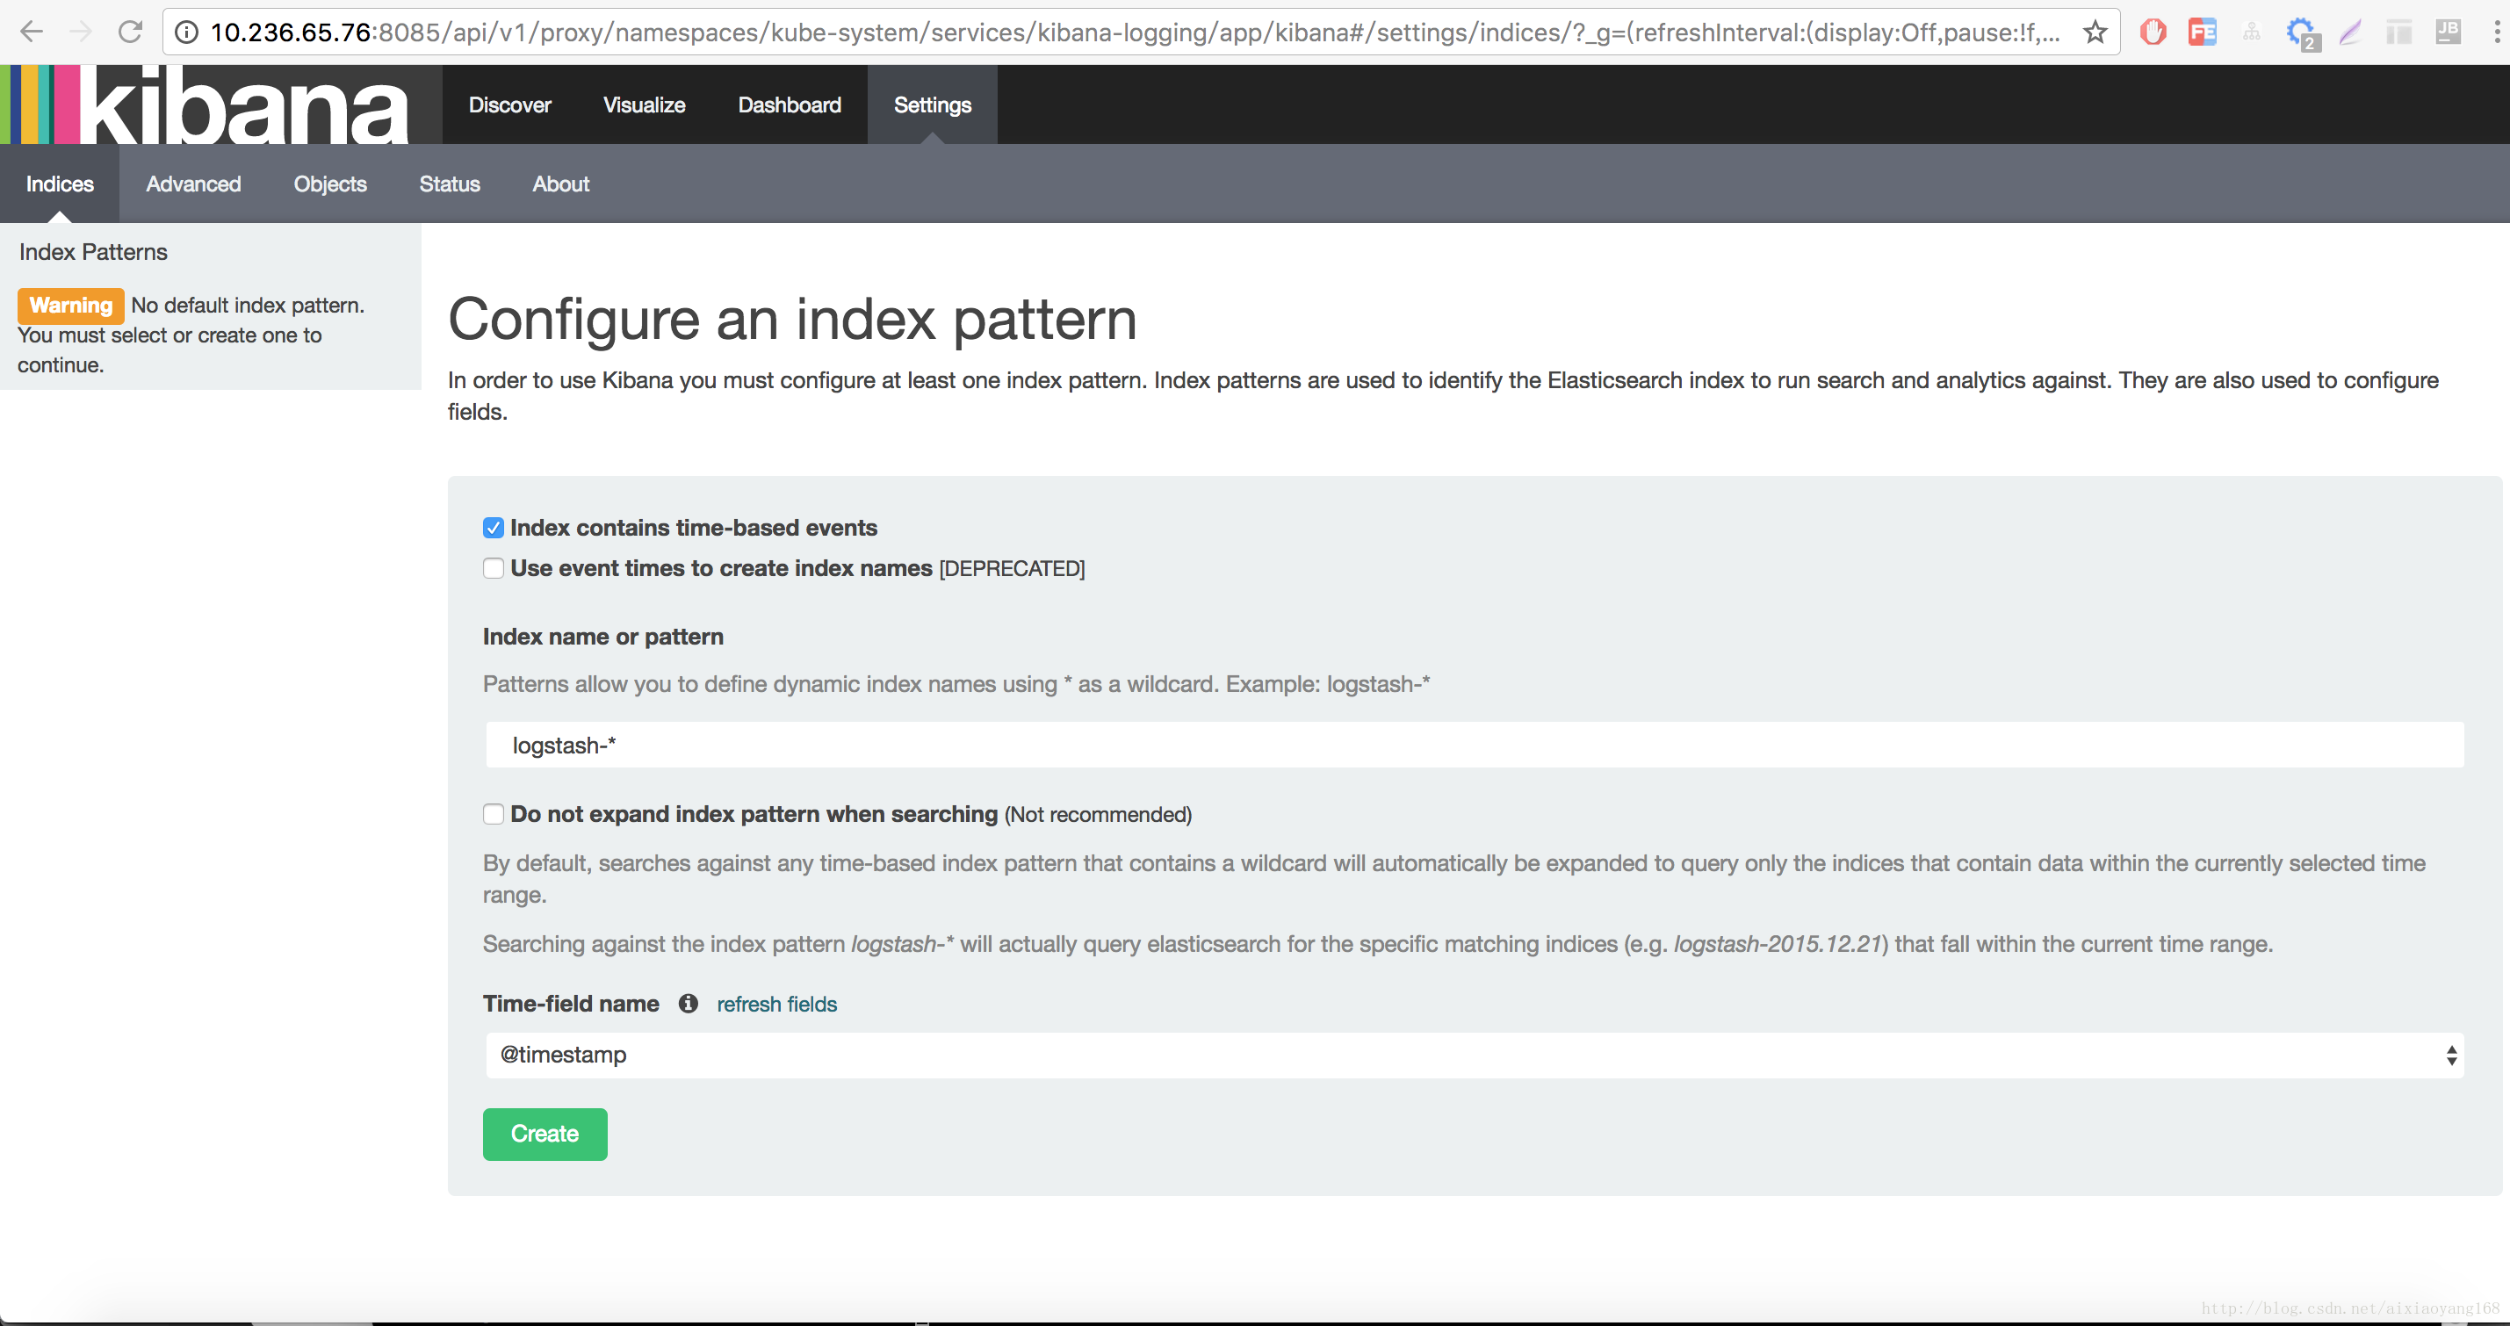Click the green Create button

tap(545, 1134)
